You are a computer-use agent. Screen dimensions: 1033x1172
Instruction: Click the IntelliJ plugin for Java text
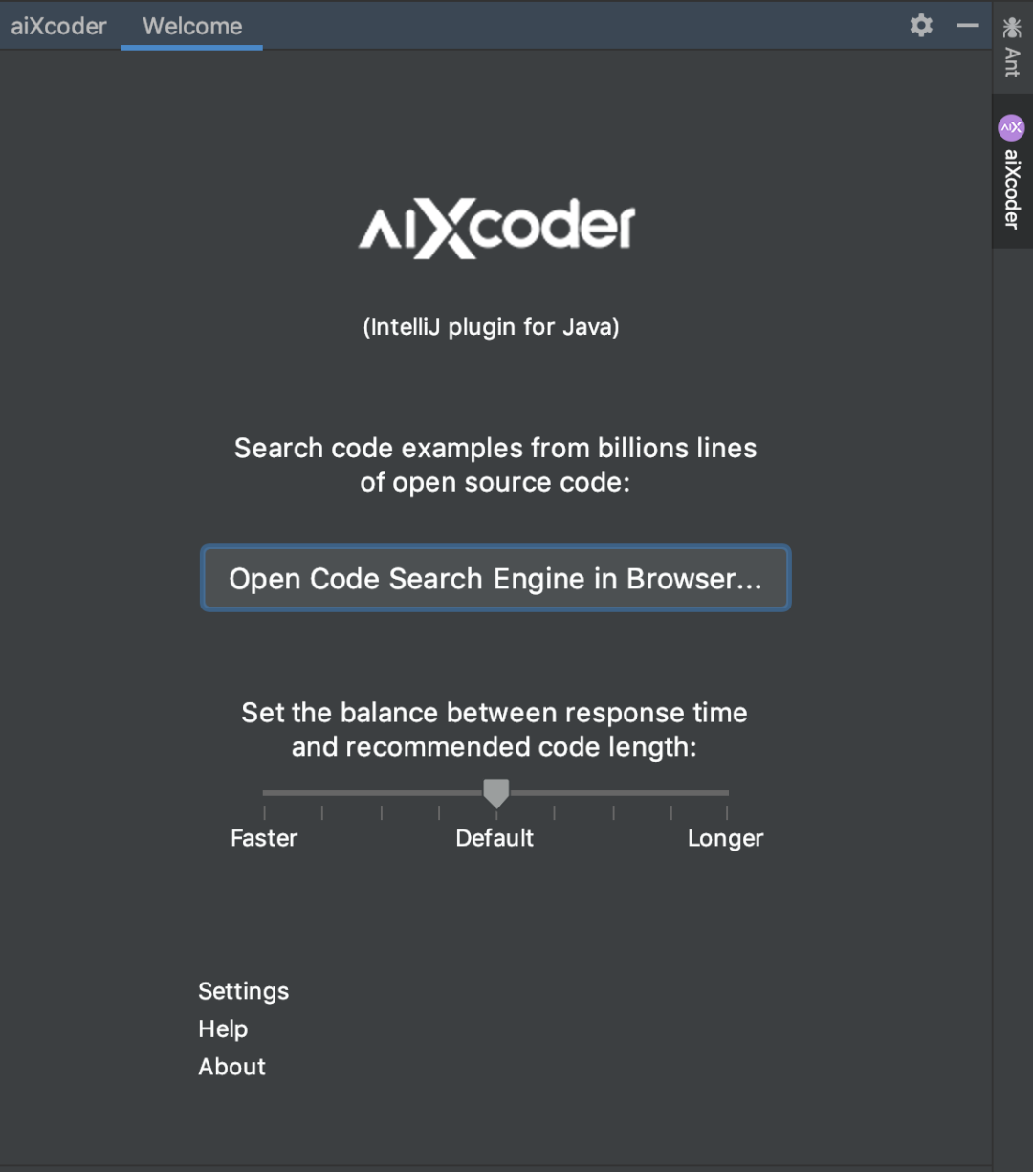[491, 326]
